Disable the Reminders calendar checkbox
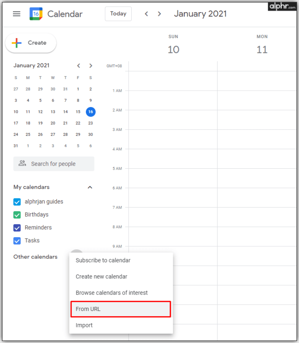Viewport: 299px width, 343px height. [17, 228]
